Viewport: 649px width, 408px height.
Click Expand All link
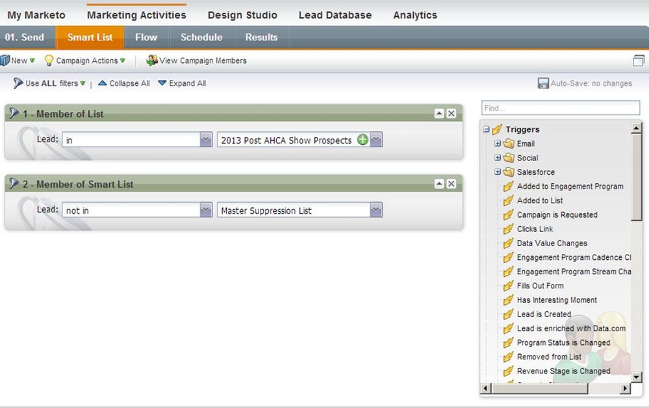coord(182,83)
